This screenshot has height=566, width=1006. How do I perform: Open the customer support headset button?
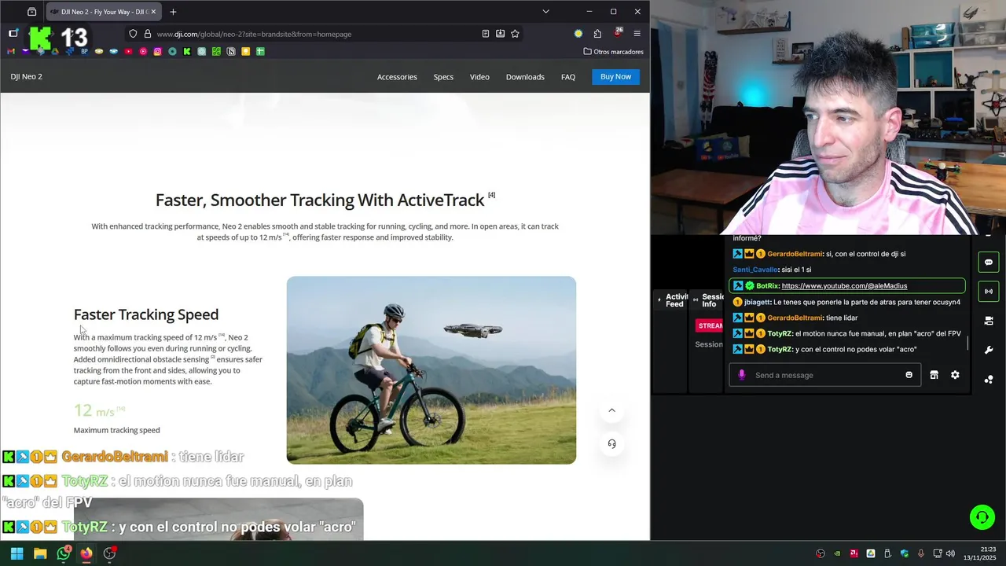click(611, 443)
